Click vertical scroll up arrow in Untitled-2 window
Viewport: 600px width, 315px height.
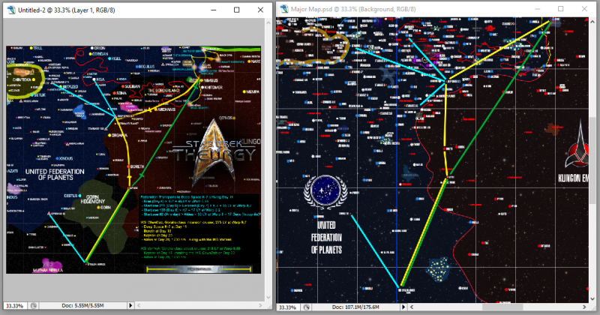pyautogui.click(x=268, y=22)
